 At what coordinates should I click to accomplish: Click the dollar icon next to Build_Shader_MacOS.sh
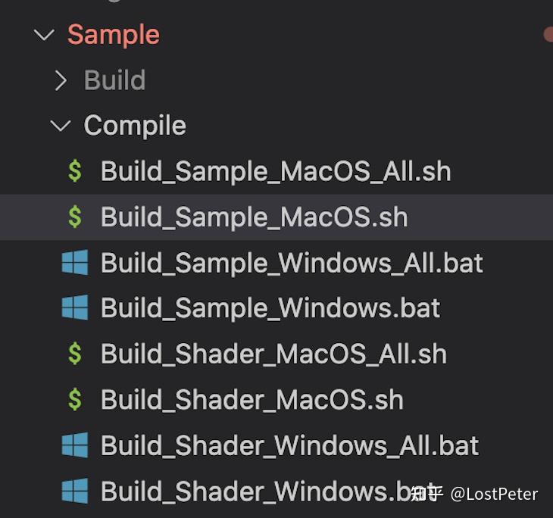coord(75,400)
